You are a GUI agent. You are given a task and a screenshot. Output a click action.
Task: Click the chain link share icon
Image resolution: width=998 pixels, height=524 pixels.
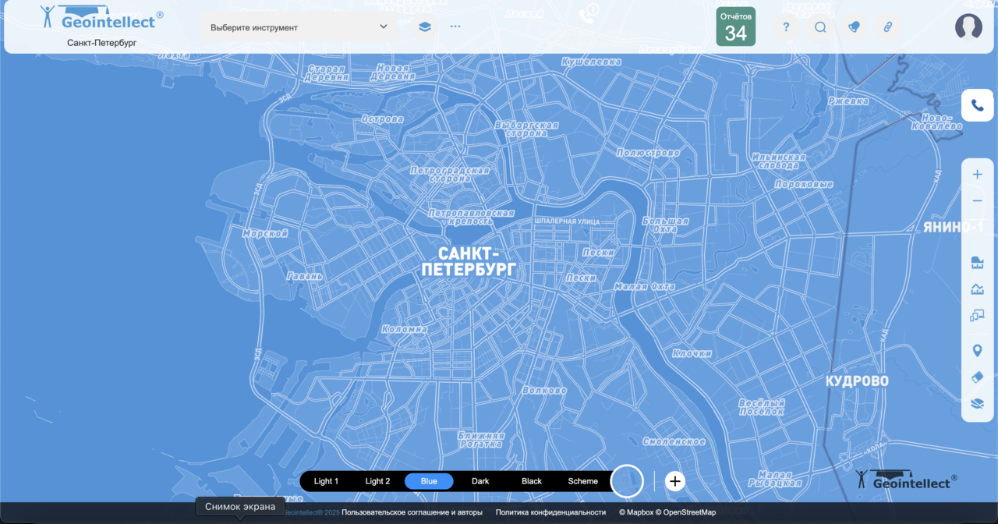[x=887, y=27]
